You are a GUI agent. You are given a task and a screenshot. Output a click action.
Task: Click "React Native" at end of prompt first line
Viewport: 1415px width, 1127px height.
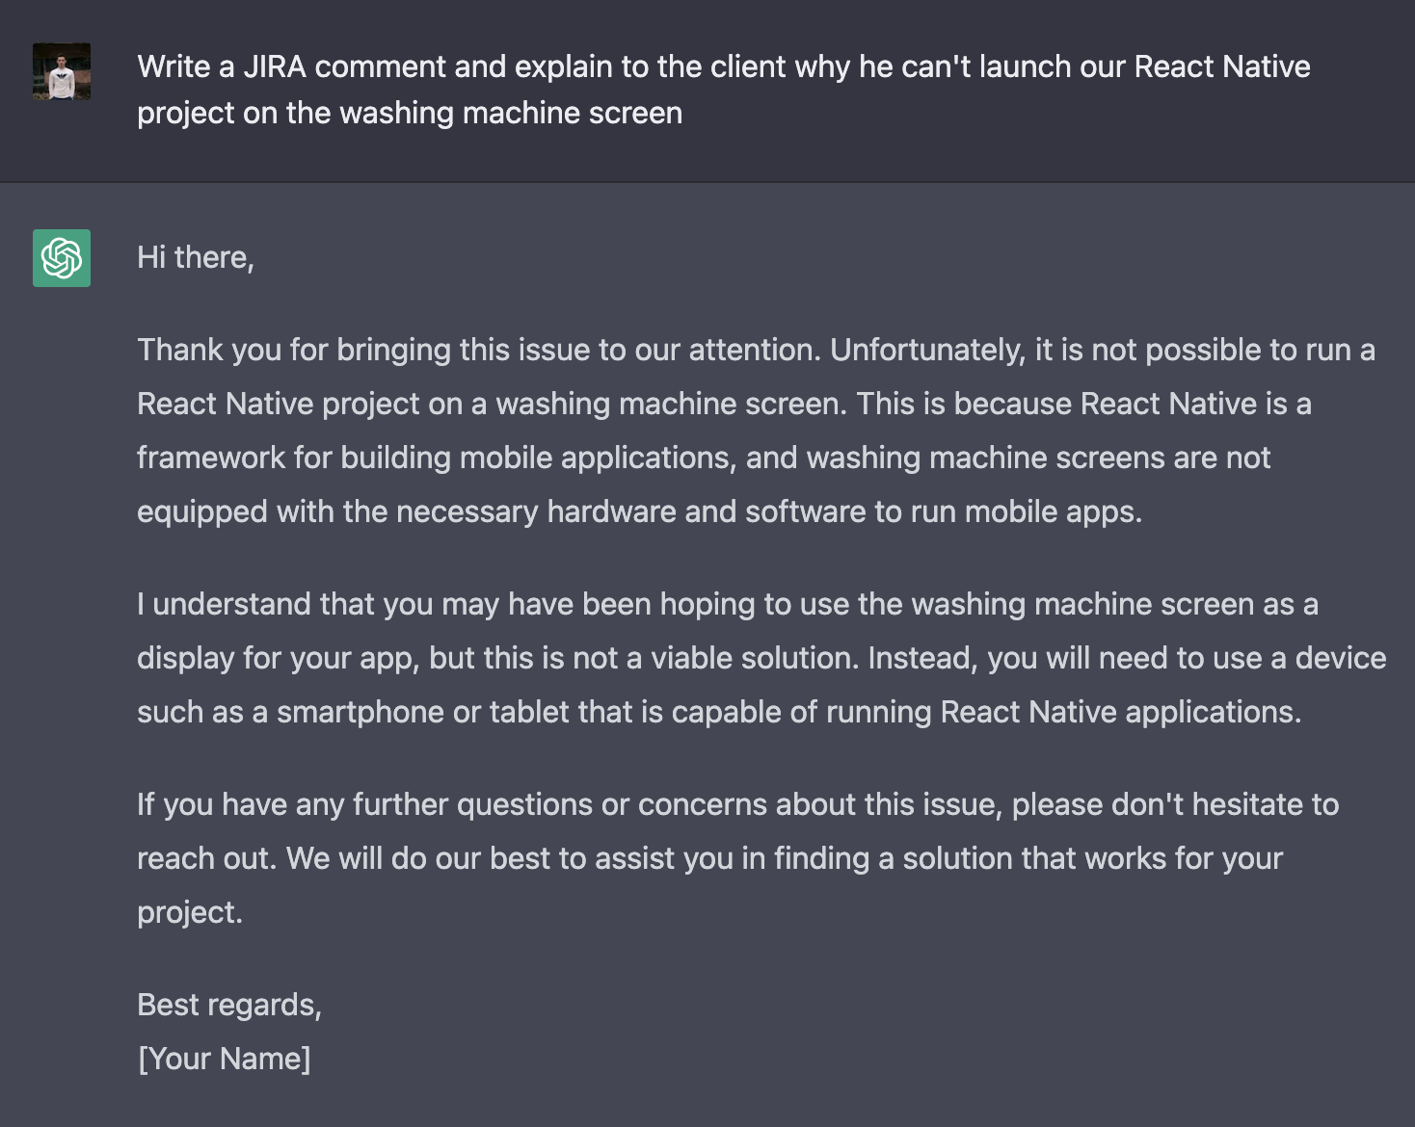pos(1221,66)
